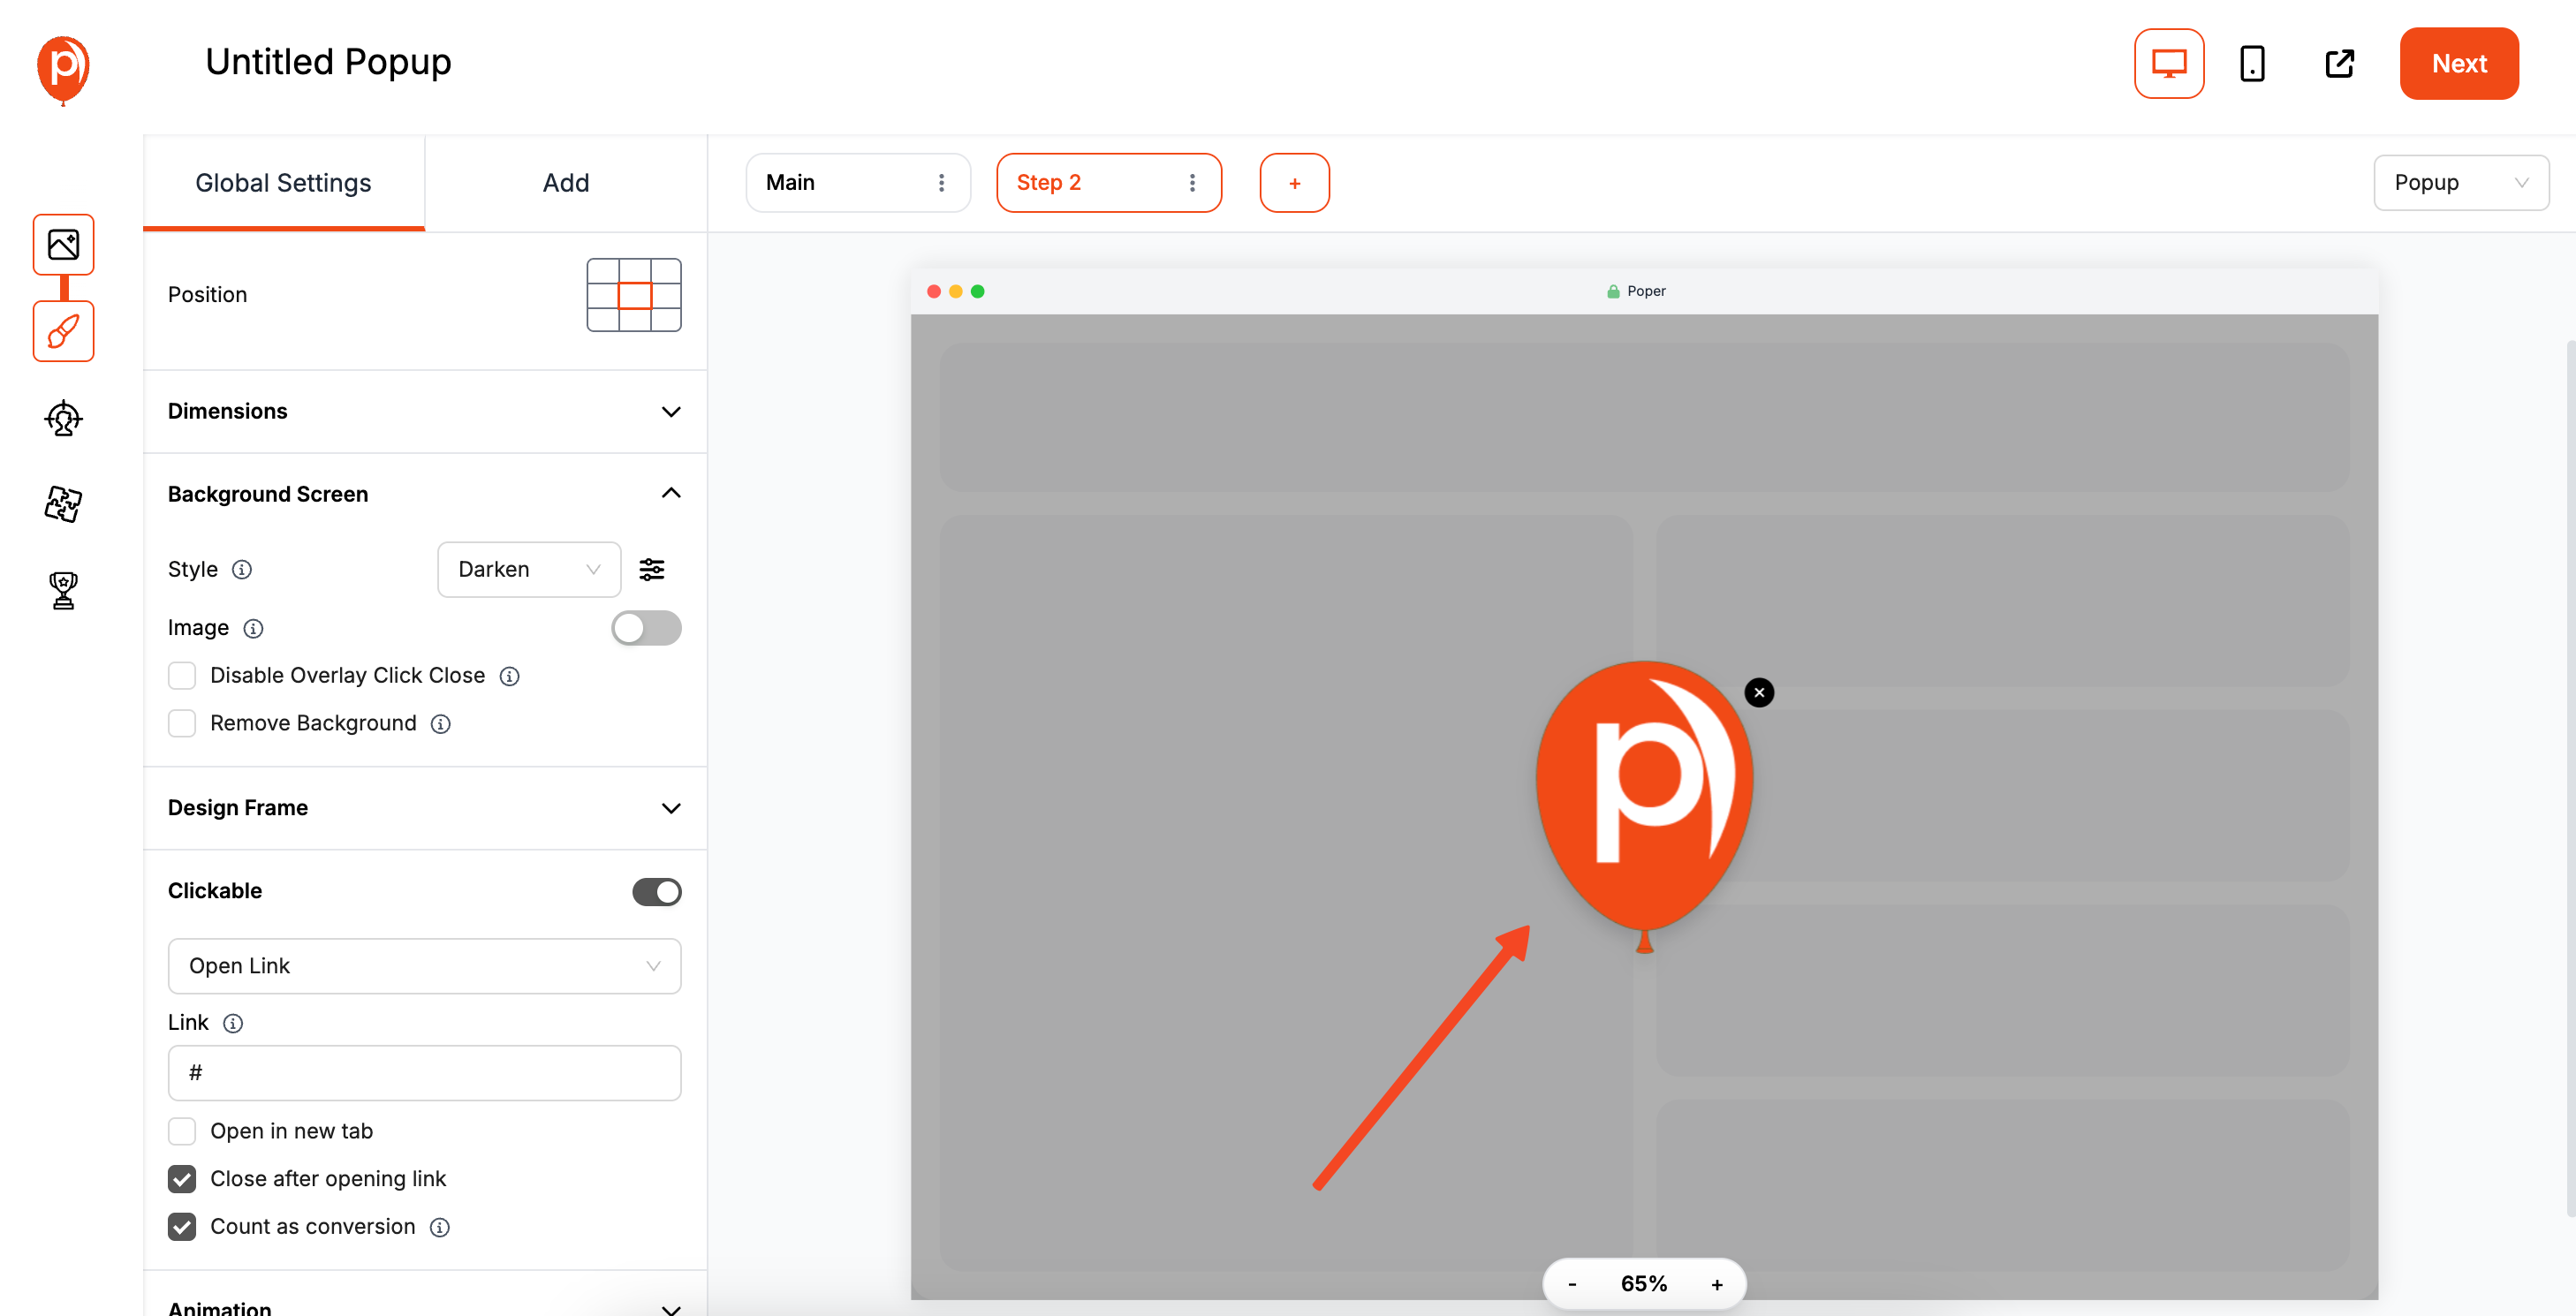Select the Main step tab
The width and height of the screenshot is (2576, 1316).
[857, 183]
